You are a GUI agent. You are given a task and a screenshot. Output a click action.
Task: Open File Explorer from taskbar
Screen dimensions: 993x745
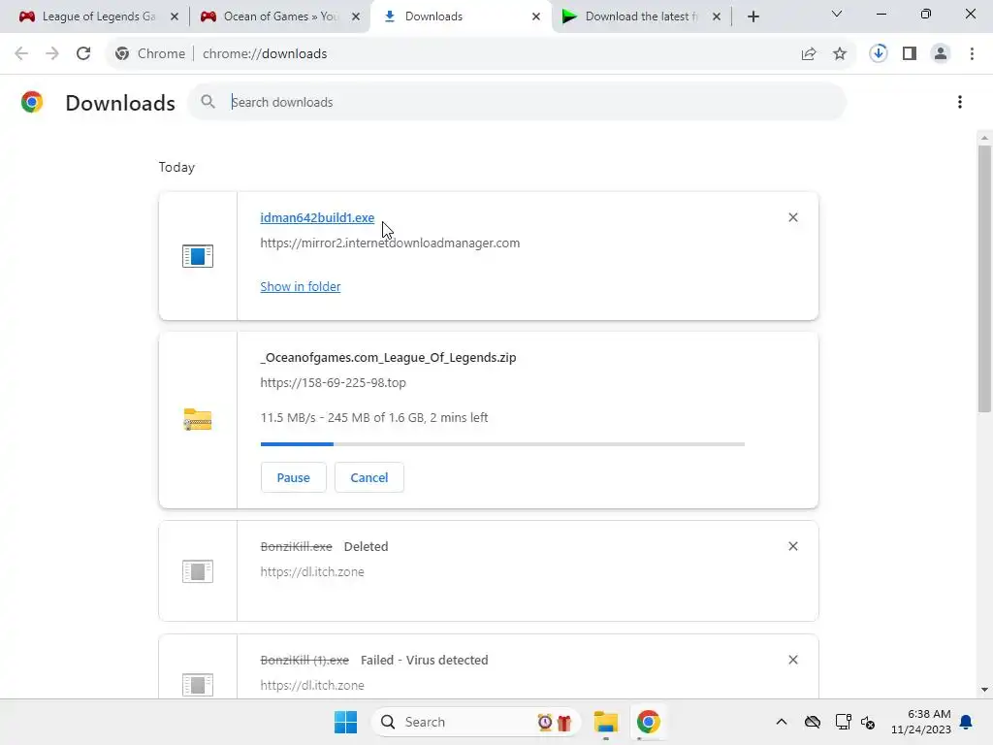click(x=606, y=722)
